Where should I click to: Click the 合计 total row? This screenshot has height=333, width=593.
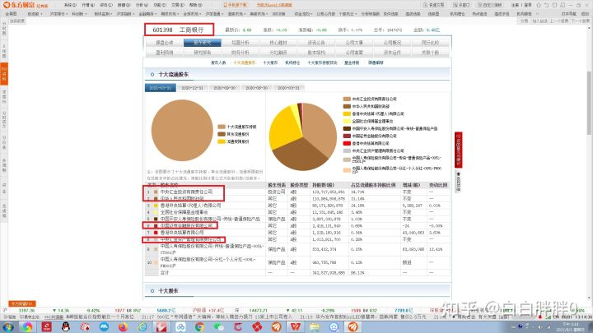[x=297, y=273]
